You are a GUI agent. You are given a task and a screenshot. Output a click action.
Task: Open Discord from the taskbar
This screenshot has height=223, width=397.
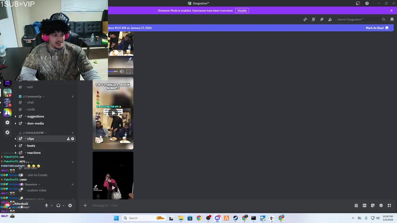[x=217, y=218]
